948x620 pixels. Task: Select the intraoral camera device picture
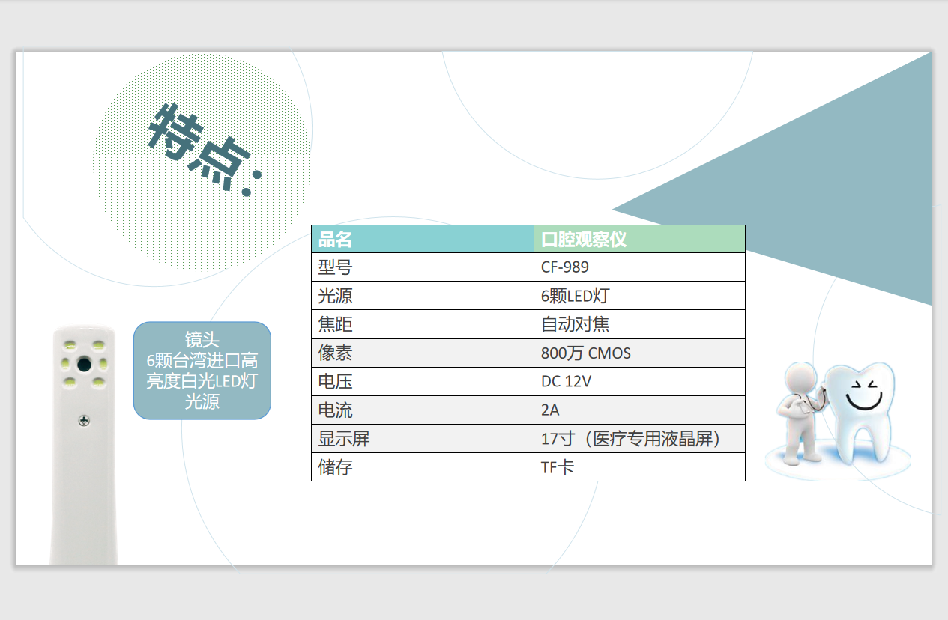(84, 446)
